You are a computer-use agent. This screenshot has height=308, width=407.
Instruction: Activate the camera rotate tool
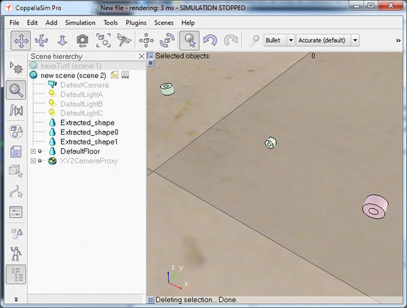(x=41, y=41)
